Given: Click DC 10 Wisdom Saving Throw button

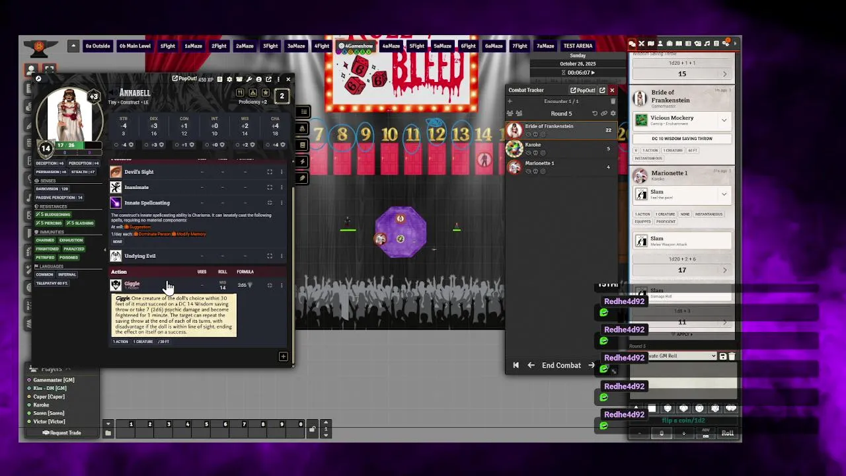Looking at the screenshot, I should coord(683,139).
